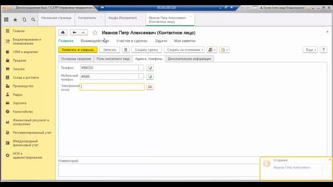
Task: Select Роли контактного лица tab
Action: point(113,59)
